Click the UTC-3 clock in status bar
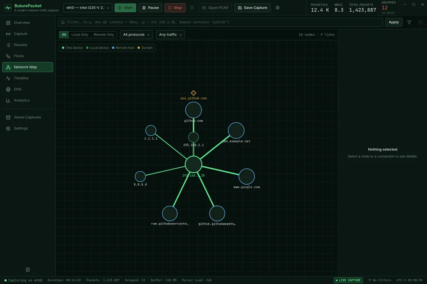 [410, 280]
